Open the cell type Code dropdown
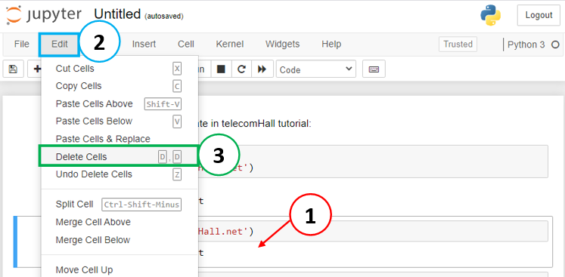 316,69
